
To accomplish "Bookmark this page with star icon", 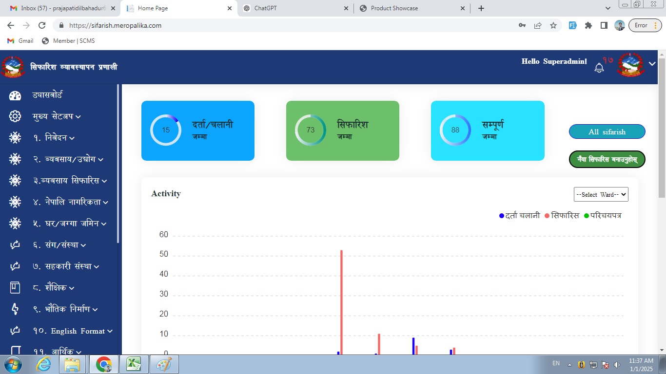I will tap(553, 25).
